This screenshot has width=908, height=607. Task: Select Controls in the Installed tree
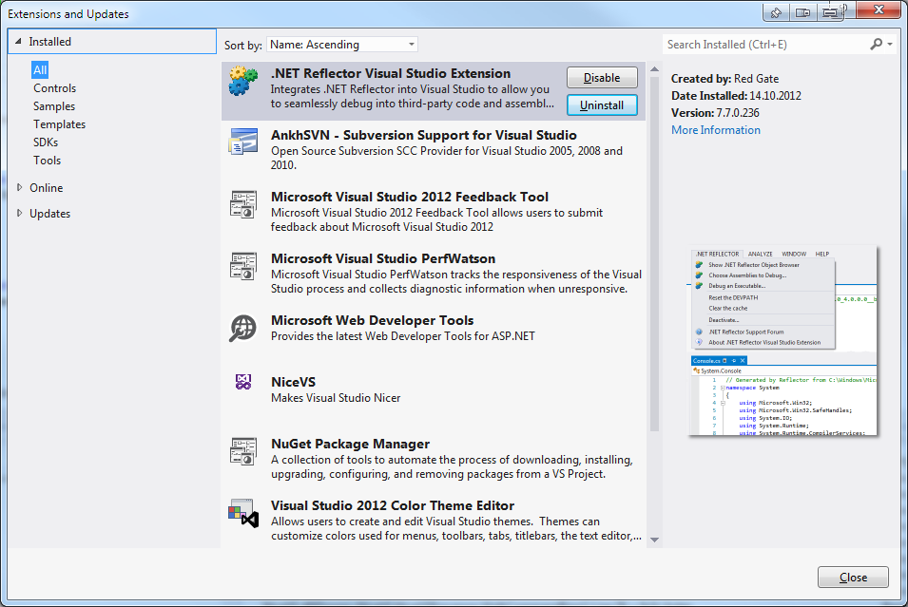point(54,88)
